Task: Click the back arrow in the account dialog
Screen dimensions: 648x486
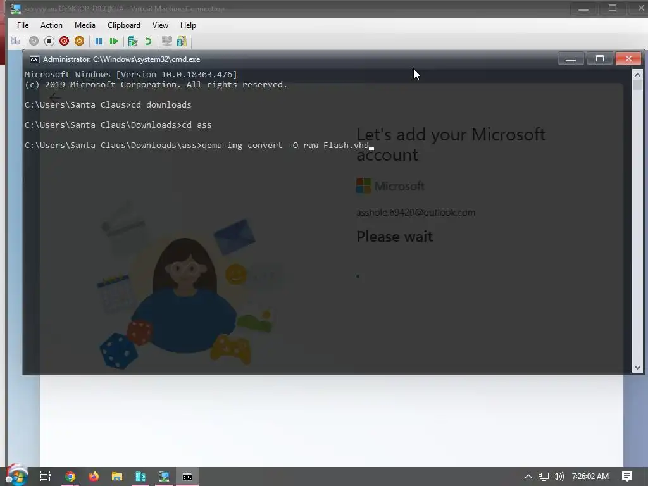Action: 55,98
